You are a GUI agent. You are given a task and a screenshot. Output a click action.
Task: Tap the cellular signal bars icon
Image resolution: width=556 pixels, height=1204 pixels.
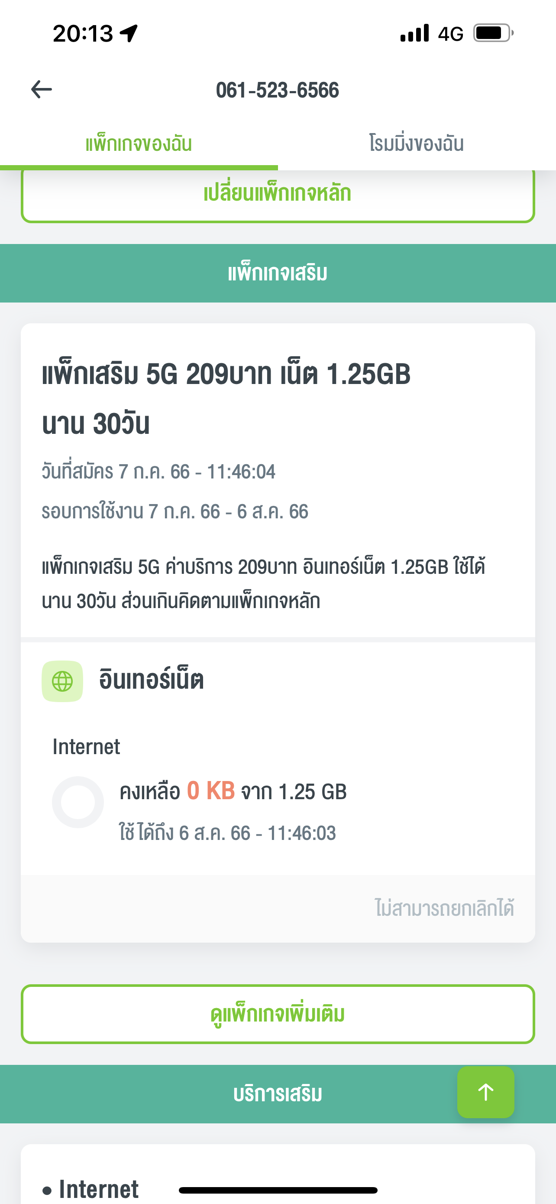tap(414, 33)
